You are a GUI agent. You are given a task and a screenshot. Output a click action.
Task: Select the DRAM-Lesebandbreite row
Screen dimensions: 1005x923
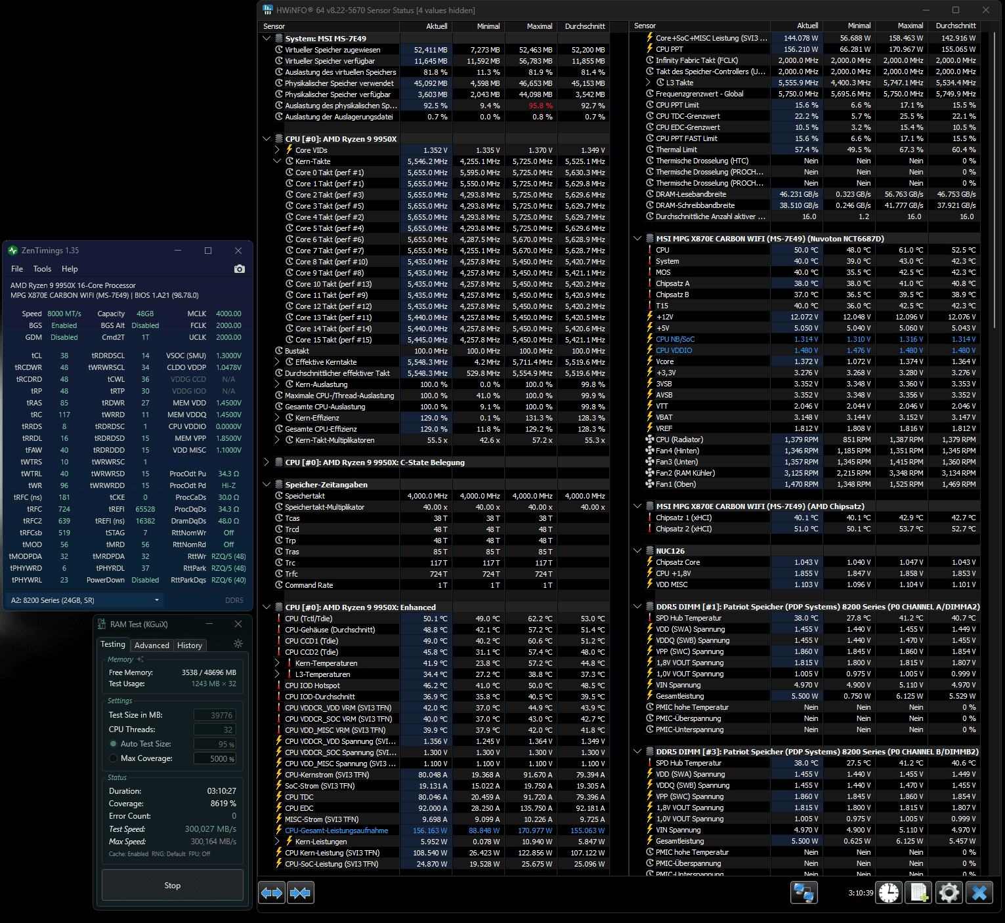pyautogui.click(x=805, y=194)
